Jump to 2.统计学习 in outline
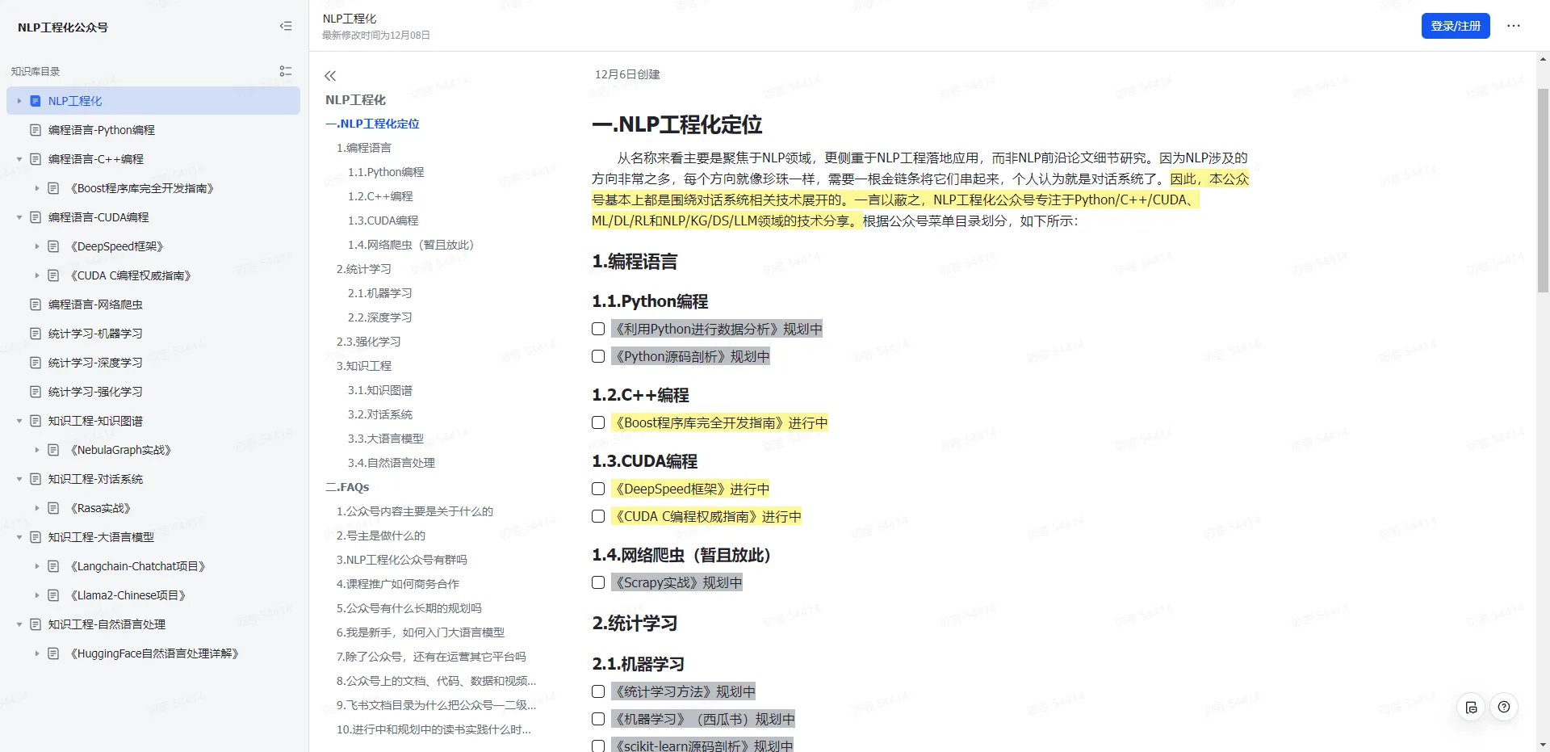Image resolution: width=1550 pixels, height=752 pixels. coord(364,269)
